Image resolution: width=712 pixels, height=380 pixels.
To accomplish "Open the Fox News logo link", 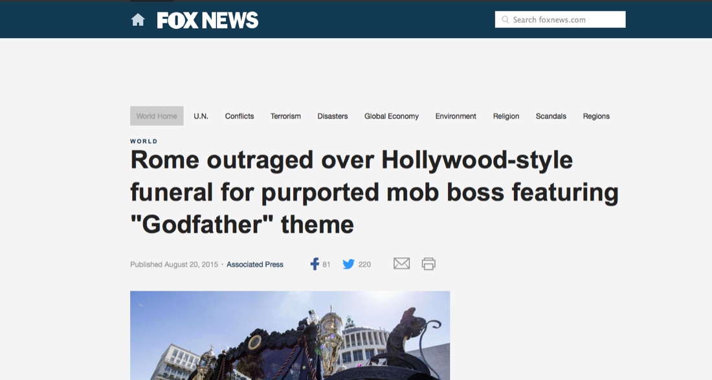I will [208, 21].
